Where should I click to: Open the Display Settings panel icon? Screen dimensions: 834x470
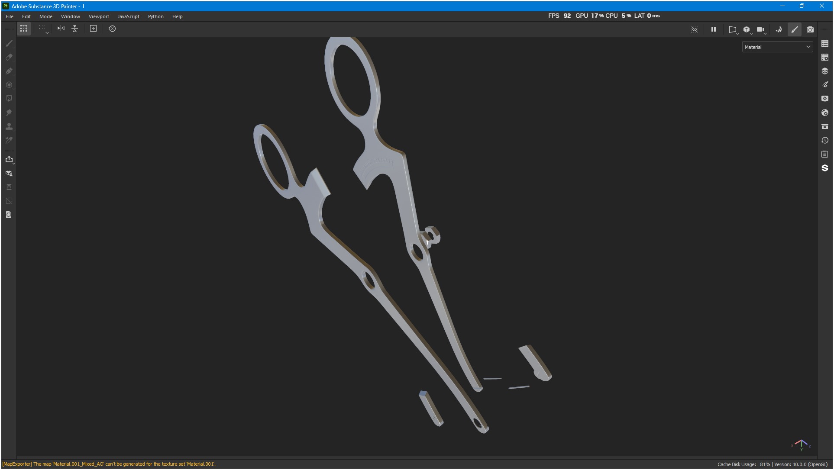825,99
